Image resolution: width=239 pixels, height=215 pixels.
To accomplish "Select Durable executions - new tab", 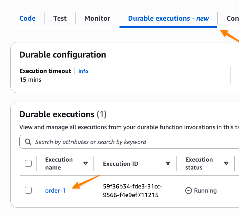I will (168, 18).
